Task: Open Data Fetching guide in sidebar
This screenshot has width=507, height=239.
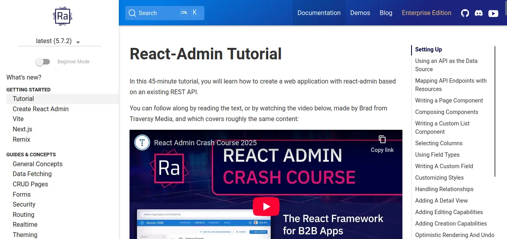Action: [32, 174]
